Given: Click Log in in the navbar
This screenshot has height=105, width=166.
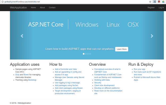Looking at the screenshot, I should click(161, 7).
